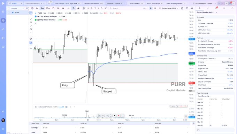This screenshot has height=134, width=237.
Task: Open Stats Table settings gear
Action: [x=193, y=124]
